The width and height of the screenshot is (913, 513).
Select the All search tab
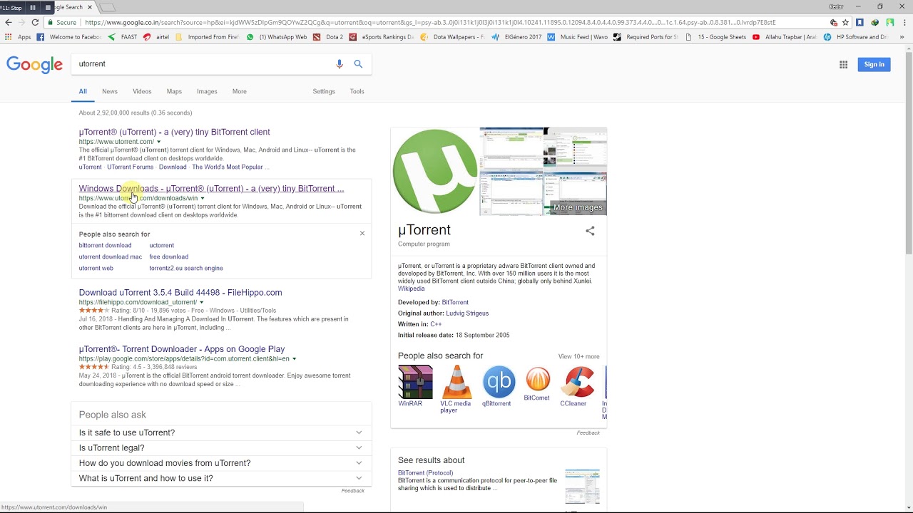pyautogui.click(x=83, y=91)
